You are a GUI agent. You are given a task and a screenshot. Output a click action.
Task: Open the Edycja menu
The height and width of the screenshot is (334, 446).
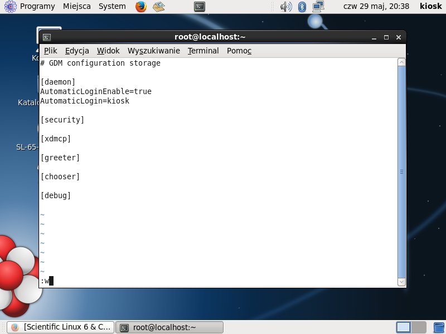point(77,51)
